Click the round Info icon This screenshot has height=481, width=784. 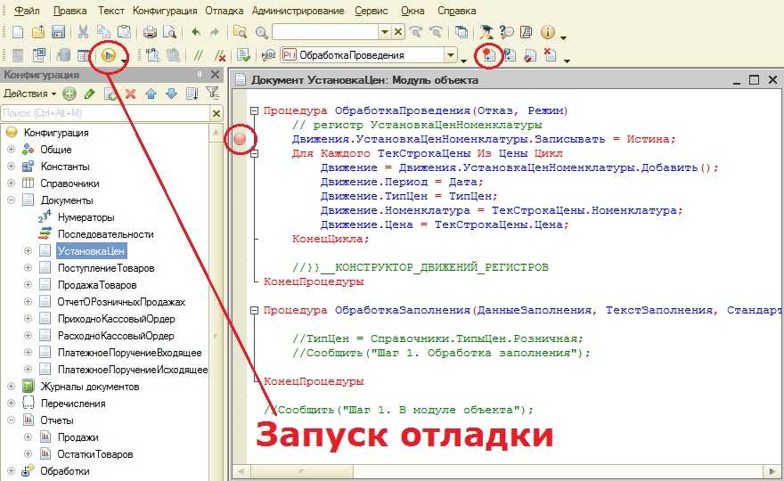tap(548, 32)
